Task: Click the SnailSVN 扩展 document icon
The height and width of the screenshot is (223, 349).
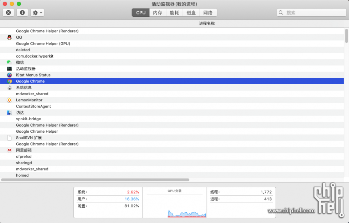Action: pyautogui.click(x=9, y=138)
